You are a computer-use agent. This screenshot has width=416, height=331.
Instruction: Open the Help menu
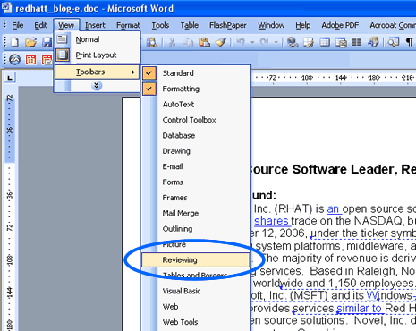pos(303,25)
